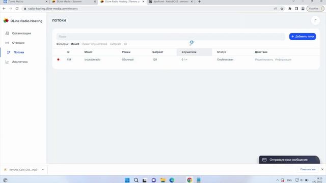Sort by Статус column header
326x183 pixels.
[x=222, y=52]
